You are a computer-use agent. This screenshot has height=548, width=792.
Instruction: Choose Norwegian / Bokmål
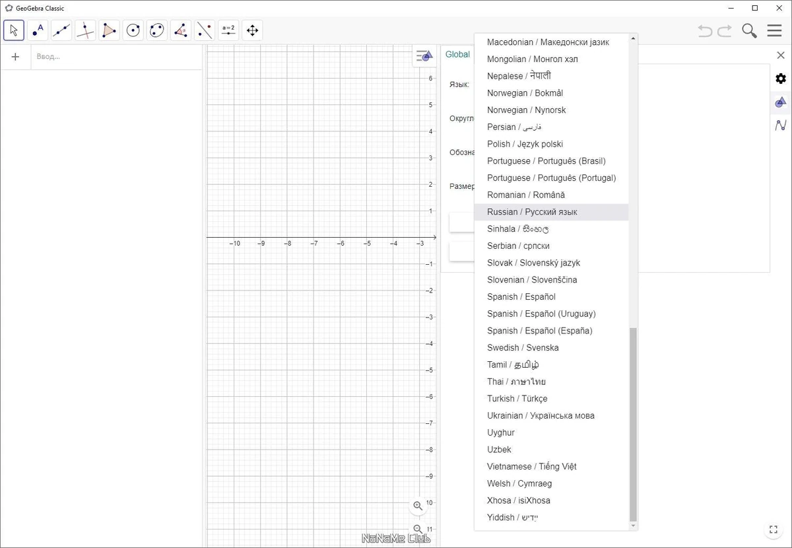point(551,93)
